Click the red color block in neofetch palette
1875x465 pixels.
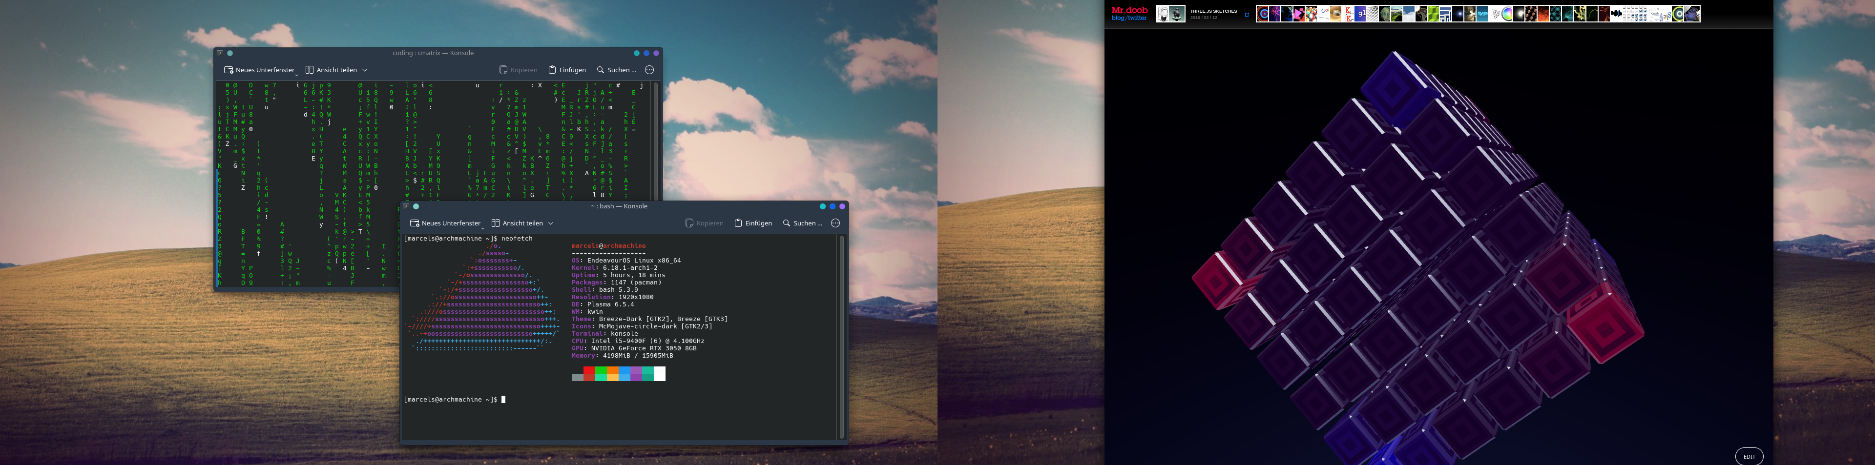pos(589,373)
